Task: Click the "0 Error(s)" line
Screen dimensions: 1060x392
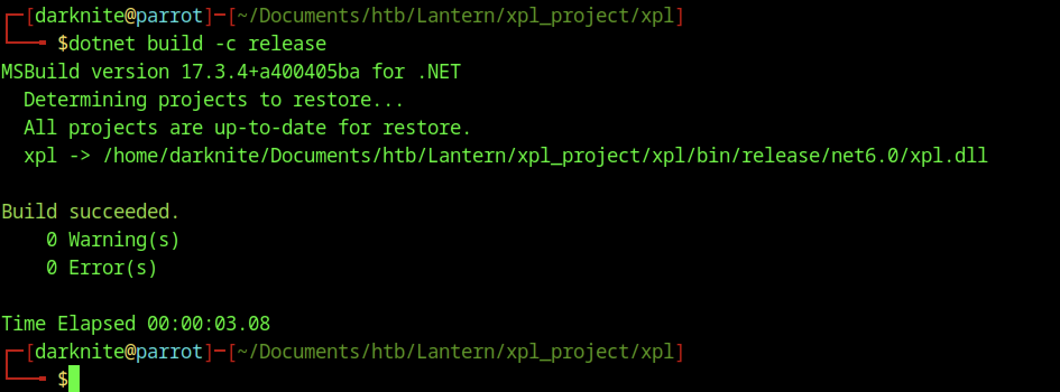Action: coord(102,268)
